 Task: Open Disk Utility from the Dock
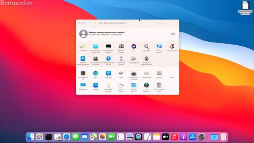58,137
